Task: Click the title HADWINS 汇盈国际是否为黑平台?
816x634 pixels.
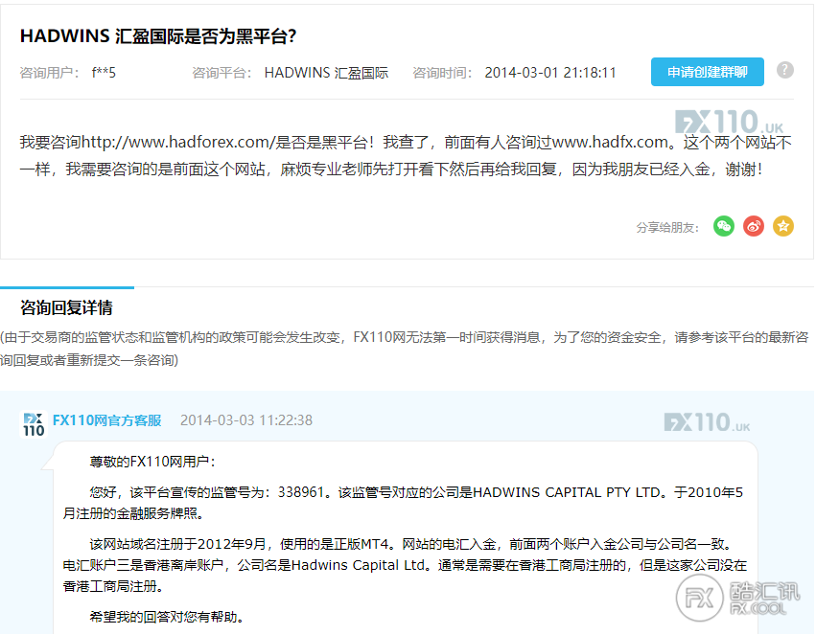Action: (x=158, y=35)
